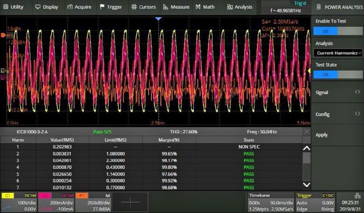The height and width of the screenshot is (213, 364).
Task: Open the Current Harmonics analysis dropdown
Action: click(x=338, y=53)
